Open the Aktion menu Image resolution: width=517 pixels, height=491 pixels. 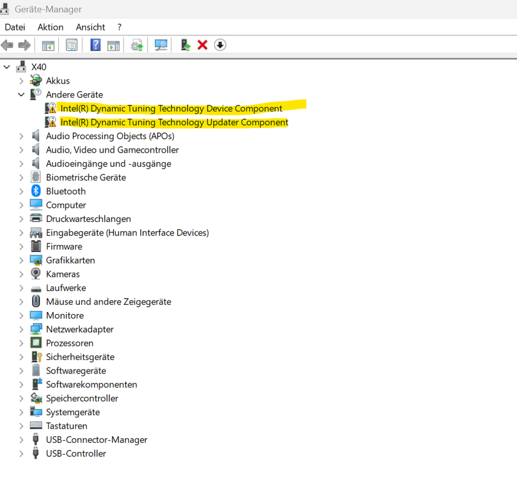coord(50,27)
